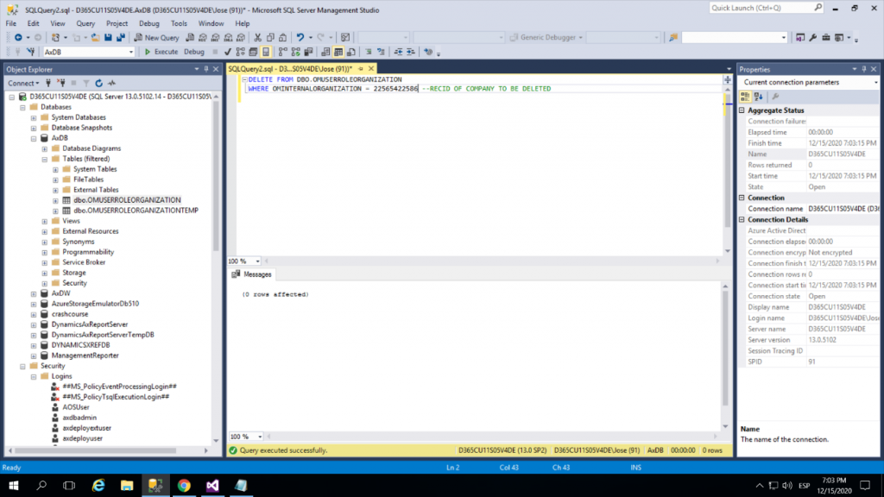Click the Quick Launch search field
This screenshot has width=884, height=497.
pos(762,8)
